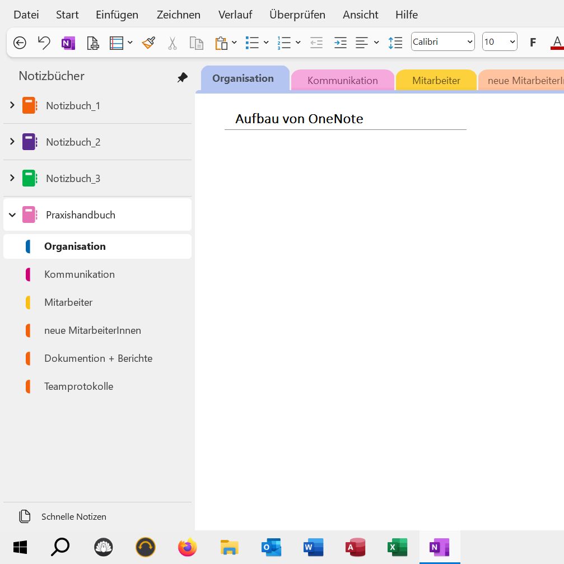Image resolution: width=564 pixels, height=564 pixels.
Task: Apply the red font color
Action: point(557,43)
